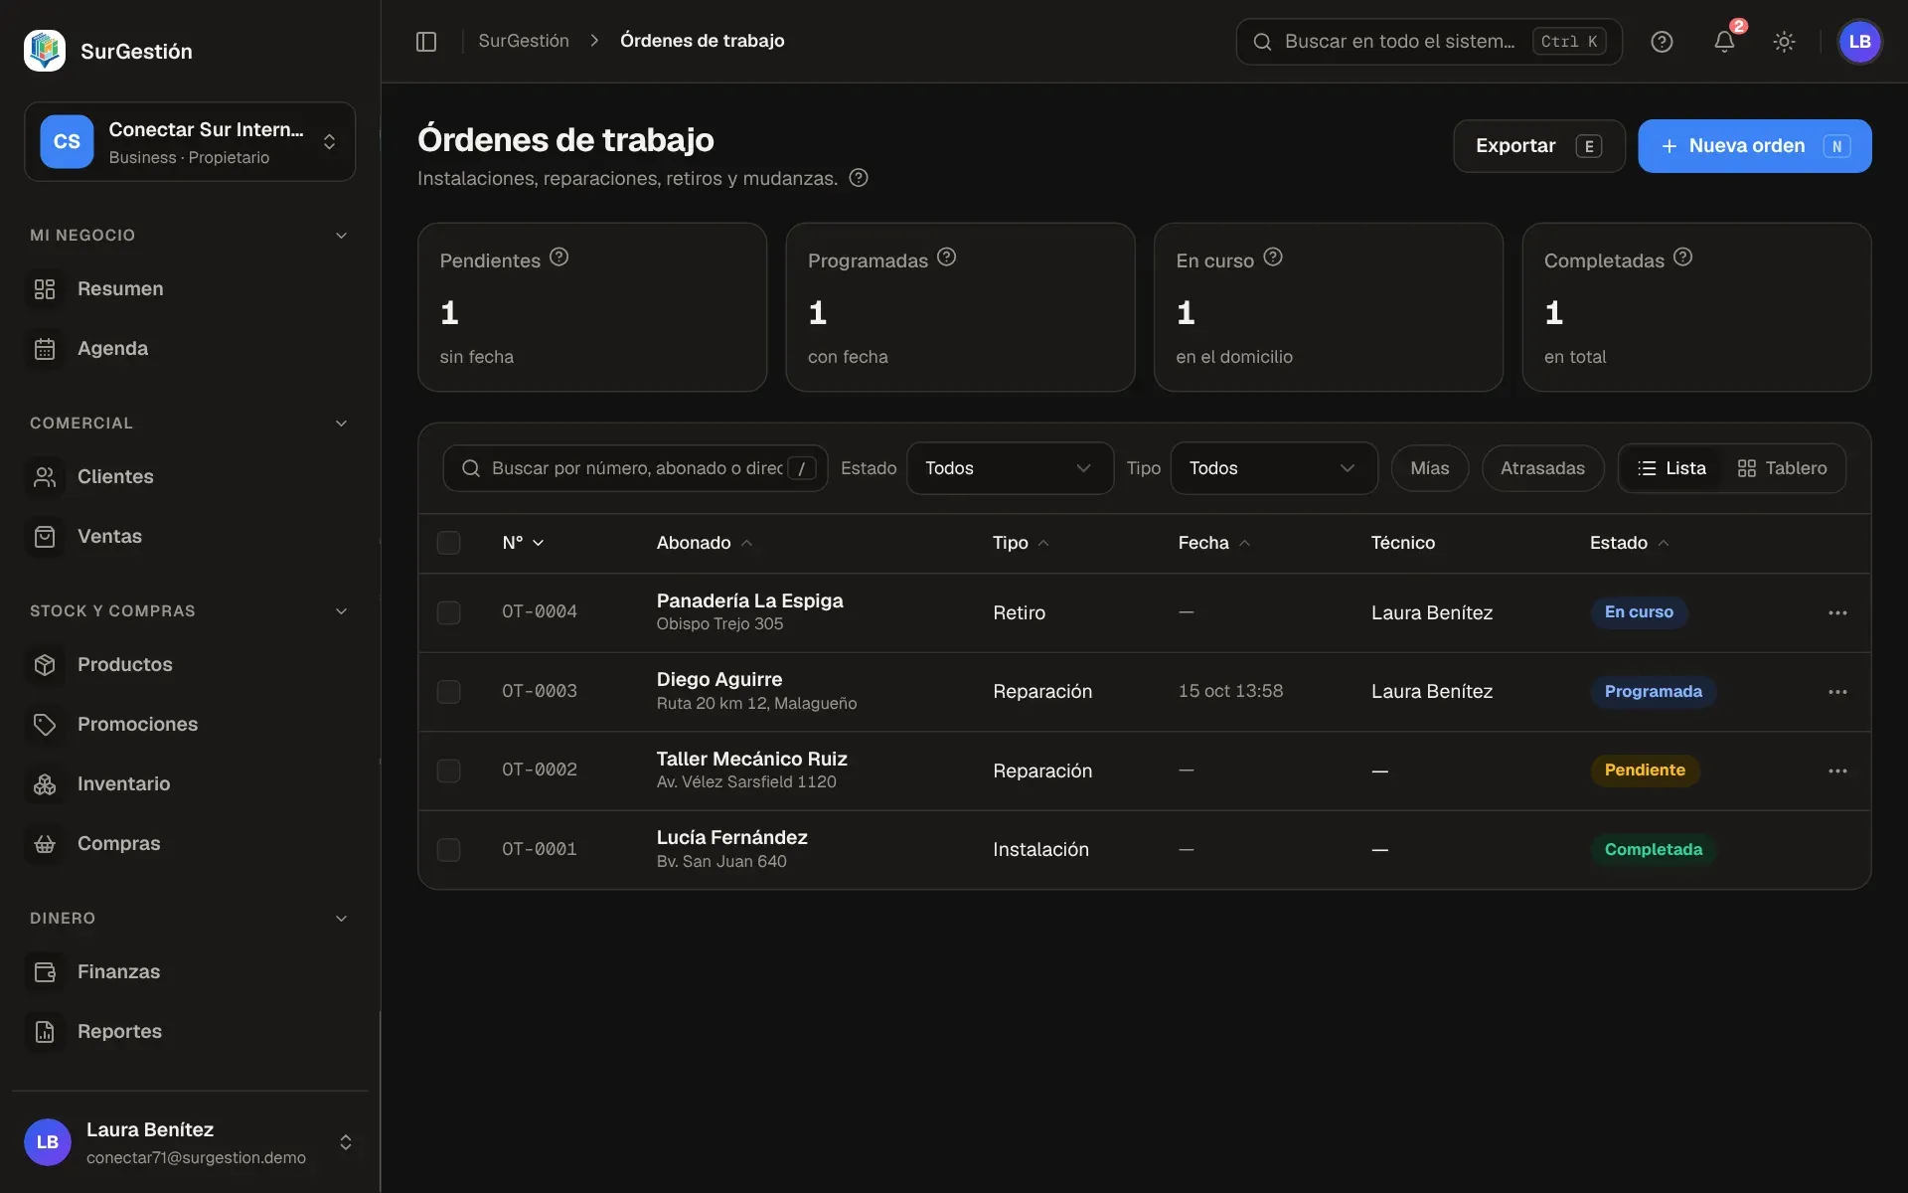1908x1193 pixels.
Task: Check the OT-0002 row checkbox
Action: [x=448, y=770]
